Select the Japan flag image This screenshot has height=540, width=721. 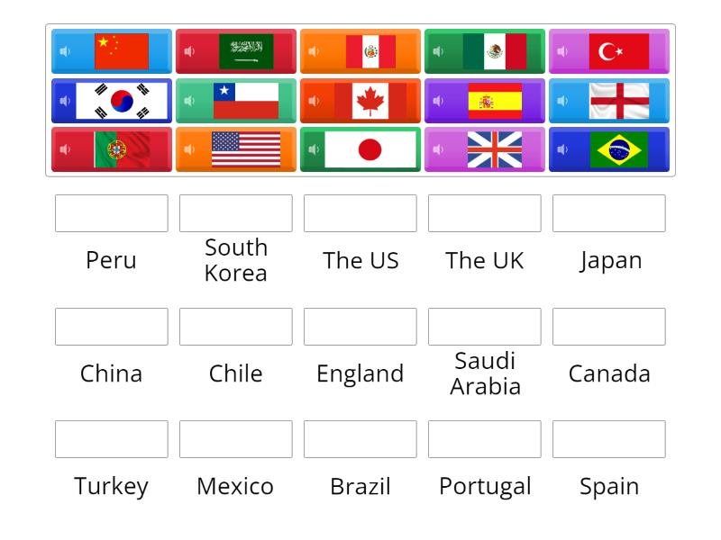point(370,148)
